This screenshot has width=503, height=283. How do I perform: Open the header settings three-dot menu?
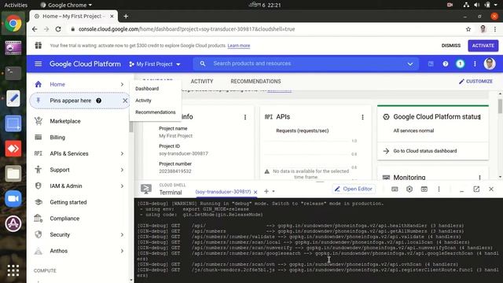(x=475, y=64)
